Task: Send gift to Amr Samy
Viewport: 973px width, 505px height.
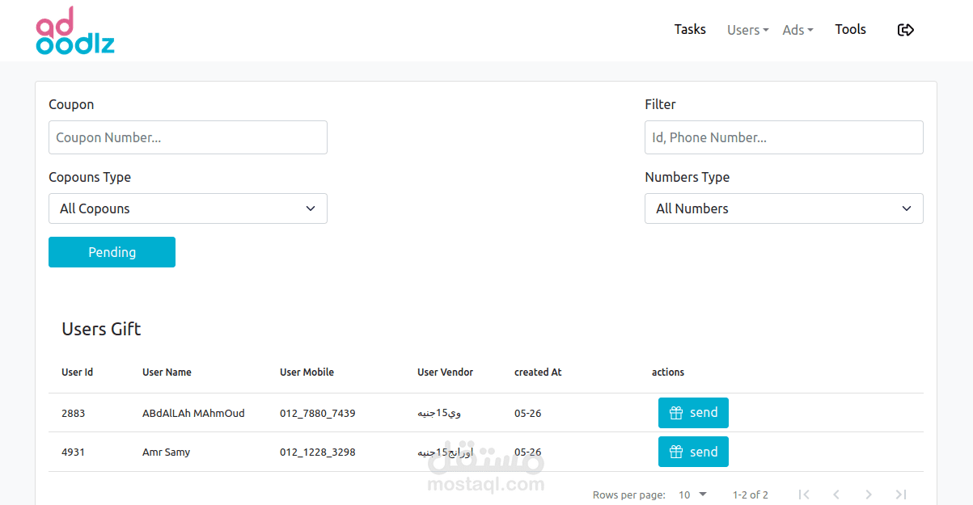Action: [693, 452]
